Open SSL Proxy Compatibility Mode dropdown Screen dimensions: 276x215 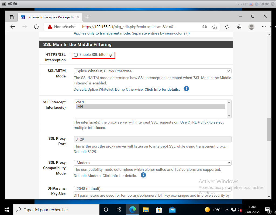click(152, 163)
